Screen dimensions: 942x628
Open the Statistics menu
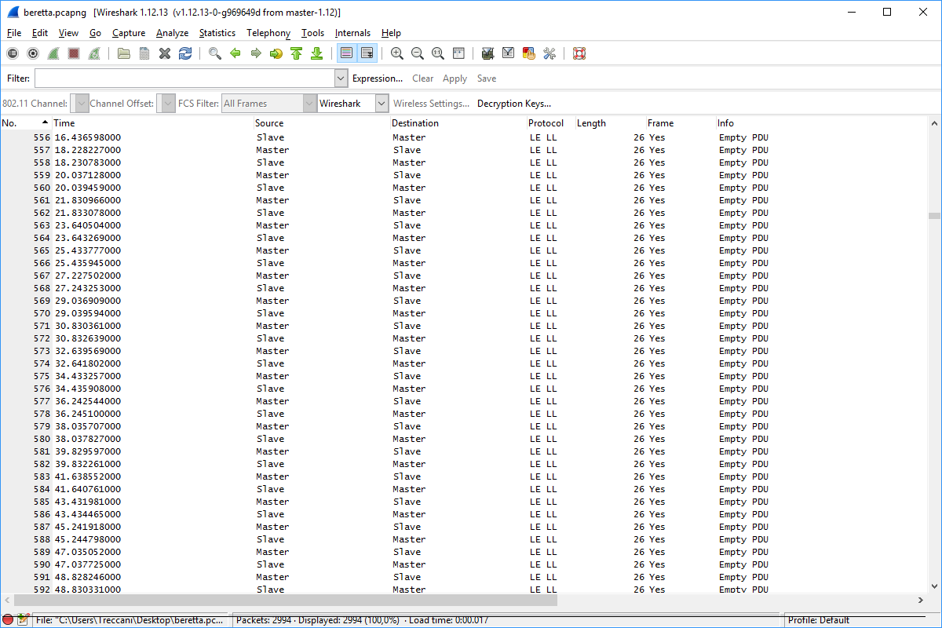tap(217, 33)
